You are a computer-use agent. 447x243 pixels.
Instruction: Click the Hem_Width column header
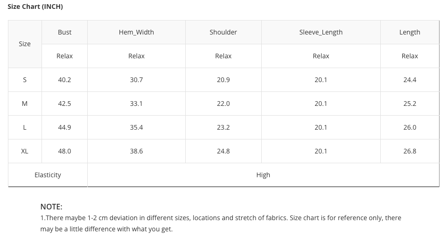[136, 32]
